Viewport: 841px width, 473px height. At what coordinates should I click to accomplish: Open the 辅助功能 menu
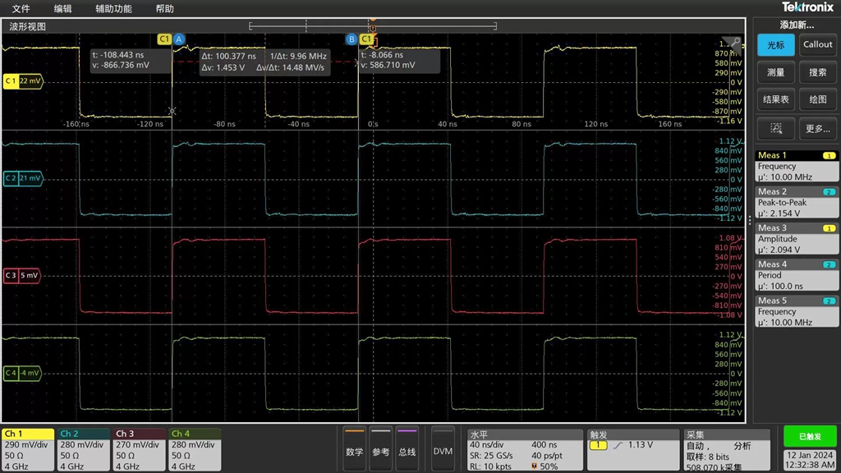click(113, 9)
